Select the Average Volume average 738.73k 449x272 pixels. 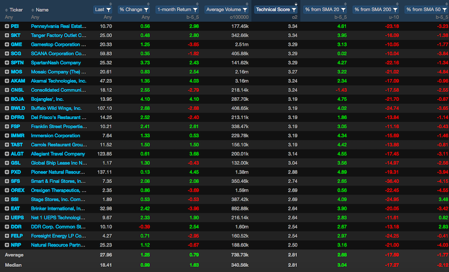(x=240, y=255)
